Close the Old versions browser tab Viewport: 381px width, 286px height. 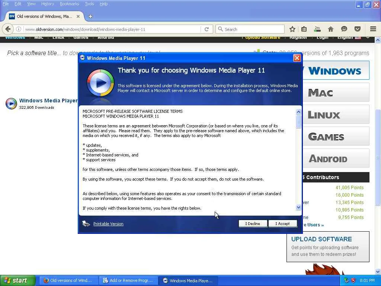78,16
